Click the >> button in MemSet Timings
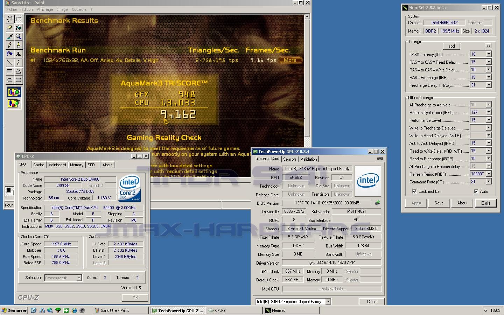This screenshot has height=315, width=504. click(488, 46)
